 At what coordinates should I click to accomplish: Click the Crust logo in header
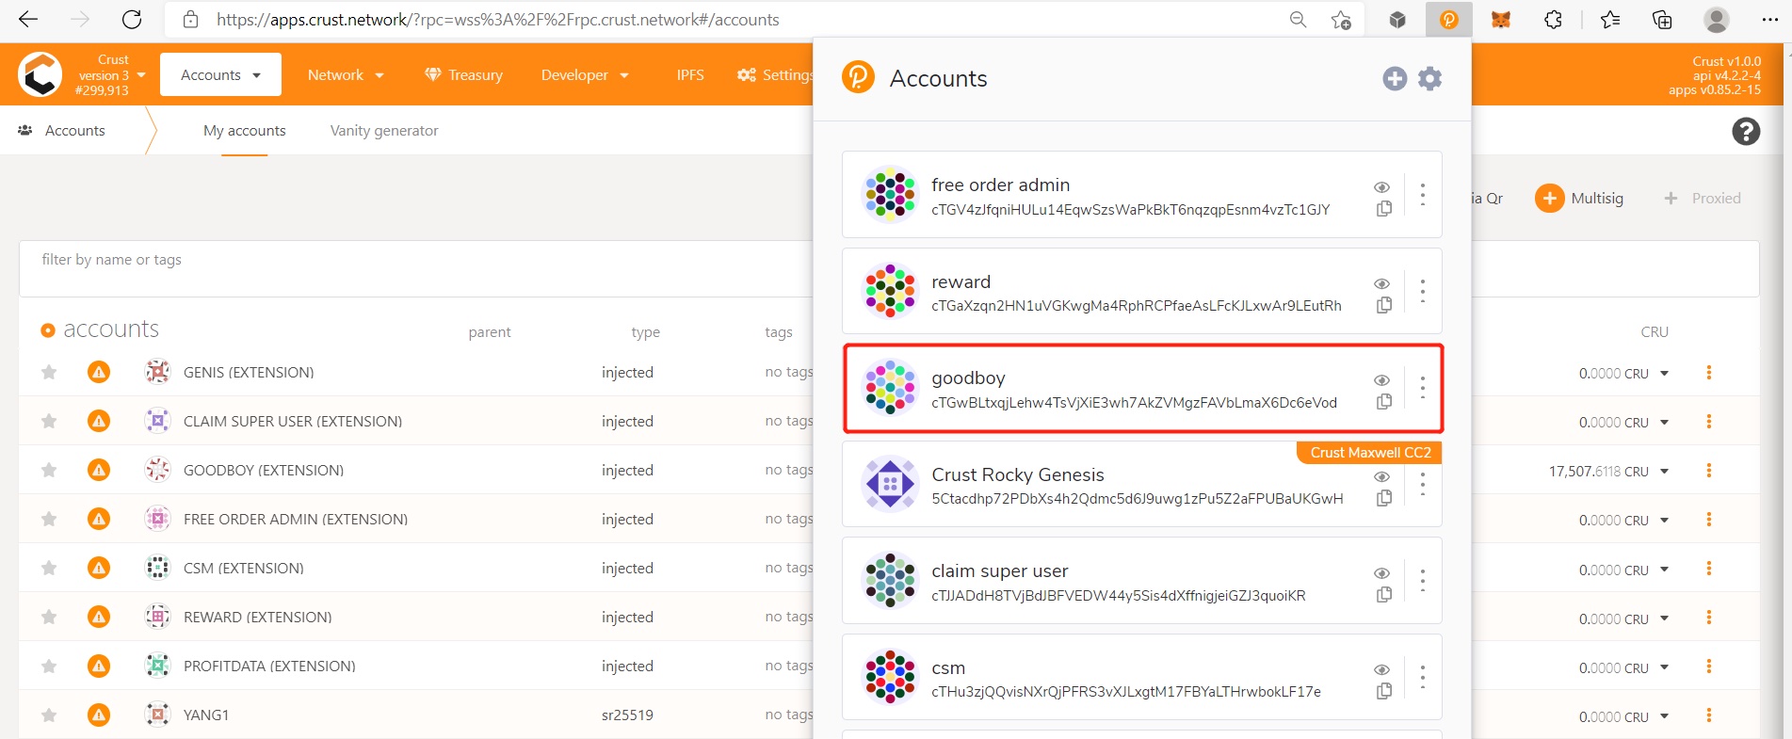[40, 74]
